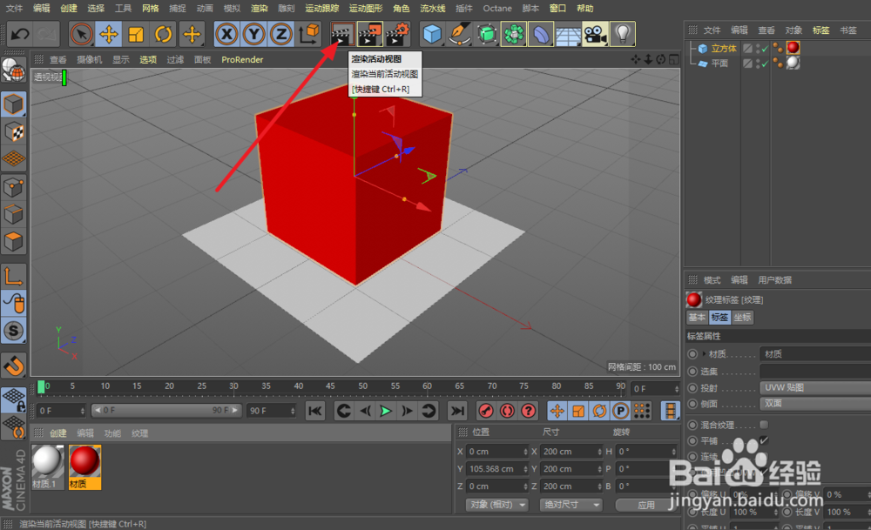The image size is (871, 530).
Task: Click stepper on X size 200 cm
Action: coord(599,452)
